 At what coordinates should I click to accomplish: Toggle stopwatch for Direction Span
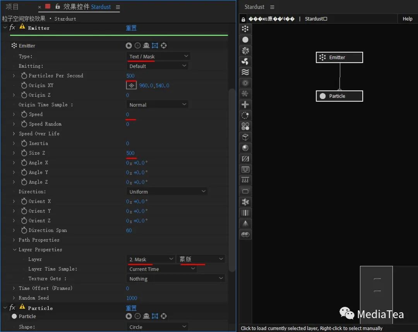point(24,230)
